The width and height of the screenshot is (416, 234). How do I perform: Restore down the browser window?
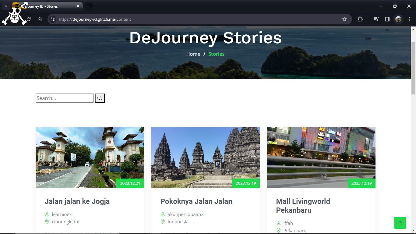[x=395, y=6]
